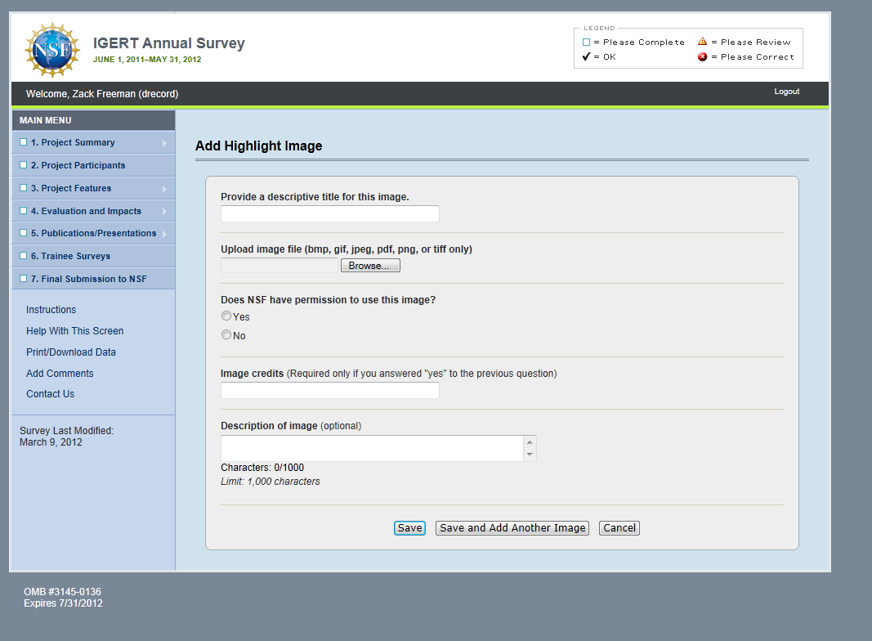Click the Image credits text field
The height and width of the screenshot is (641, 872).
tap(329, 391)
